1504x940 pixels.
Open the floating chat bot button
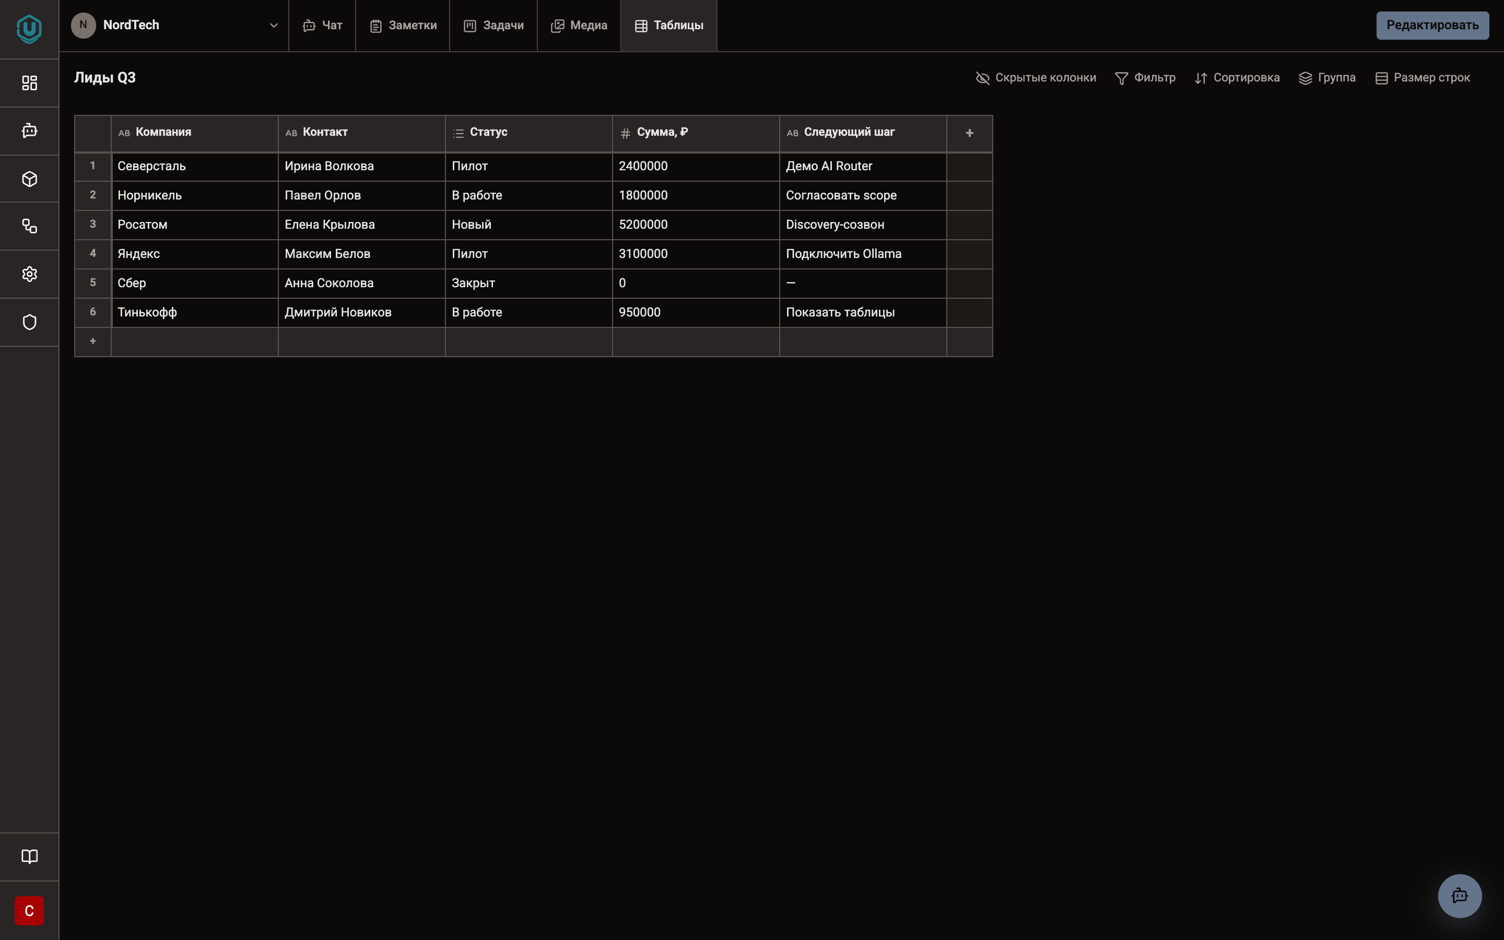pyautogui.click(x=1460, y=896)
